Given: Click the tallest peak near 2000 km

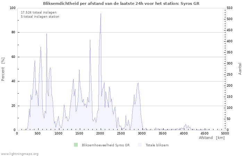Looking at the screenshot, I should tap(101, 14).
